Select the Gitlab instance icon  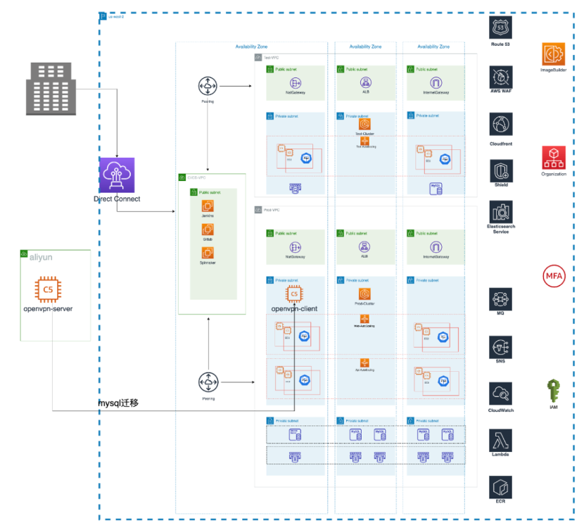tap(208, 230)
